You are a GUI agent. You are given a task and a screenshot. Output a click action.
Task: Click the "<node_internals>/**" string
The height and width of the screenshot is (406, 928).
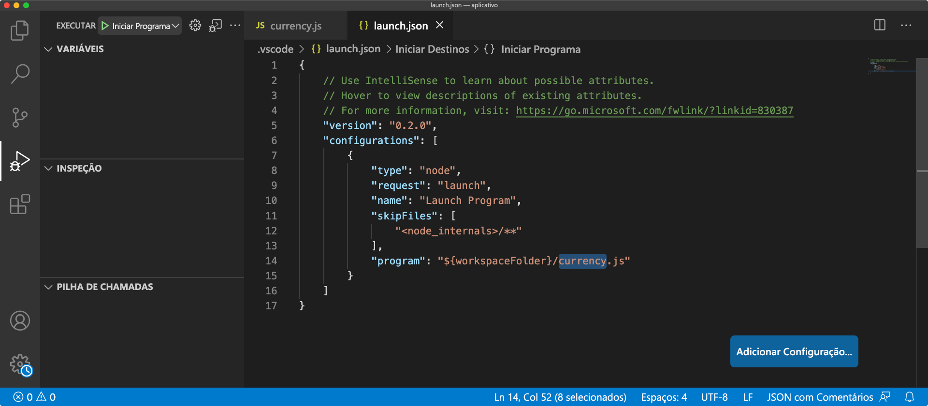(x=459, y=231)
